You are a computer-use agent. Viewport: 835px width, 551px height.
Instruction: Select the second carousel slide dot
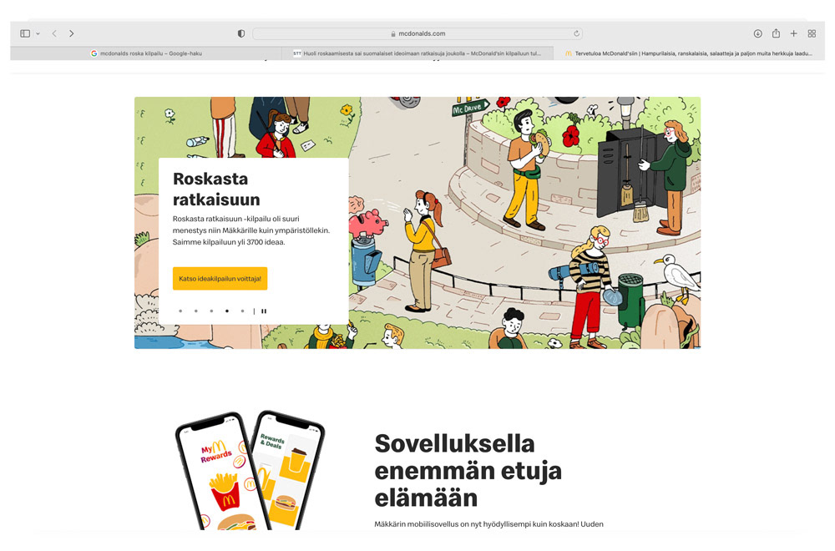[196, 311]
